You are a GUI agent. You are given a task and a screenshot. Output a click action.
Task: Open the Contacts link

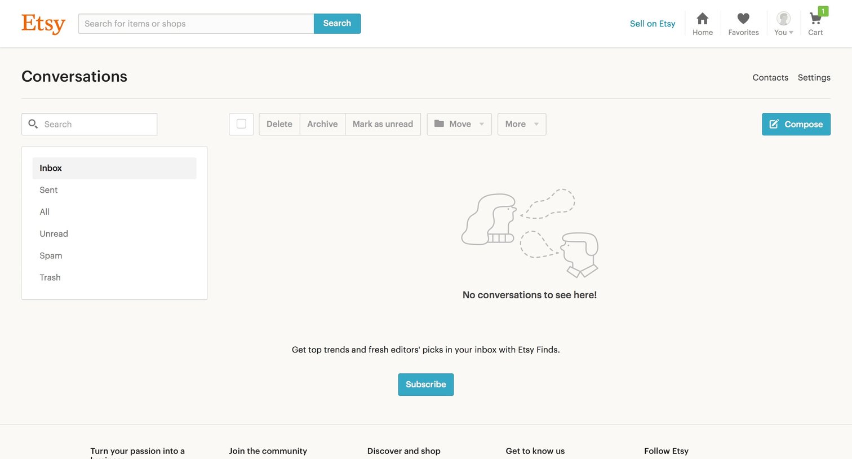[x=770, y=77]
